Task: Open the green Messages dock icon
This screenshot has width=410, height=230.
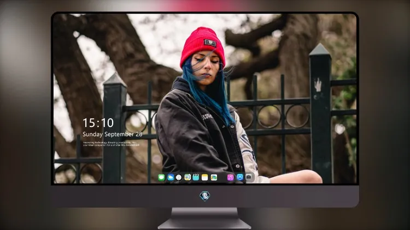Action: [161, 178]
